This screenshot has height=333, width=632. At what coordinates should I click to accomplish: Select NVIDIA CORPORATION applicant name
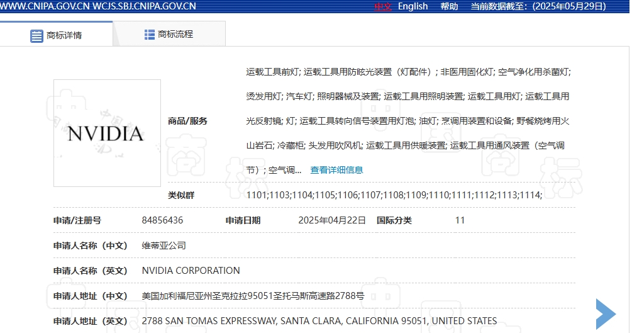[x=191, y=271]
